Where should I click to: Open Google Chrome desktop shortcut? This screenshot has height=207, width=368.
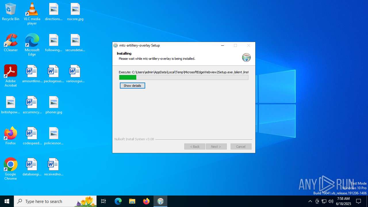tap(11, 169)
